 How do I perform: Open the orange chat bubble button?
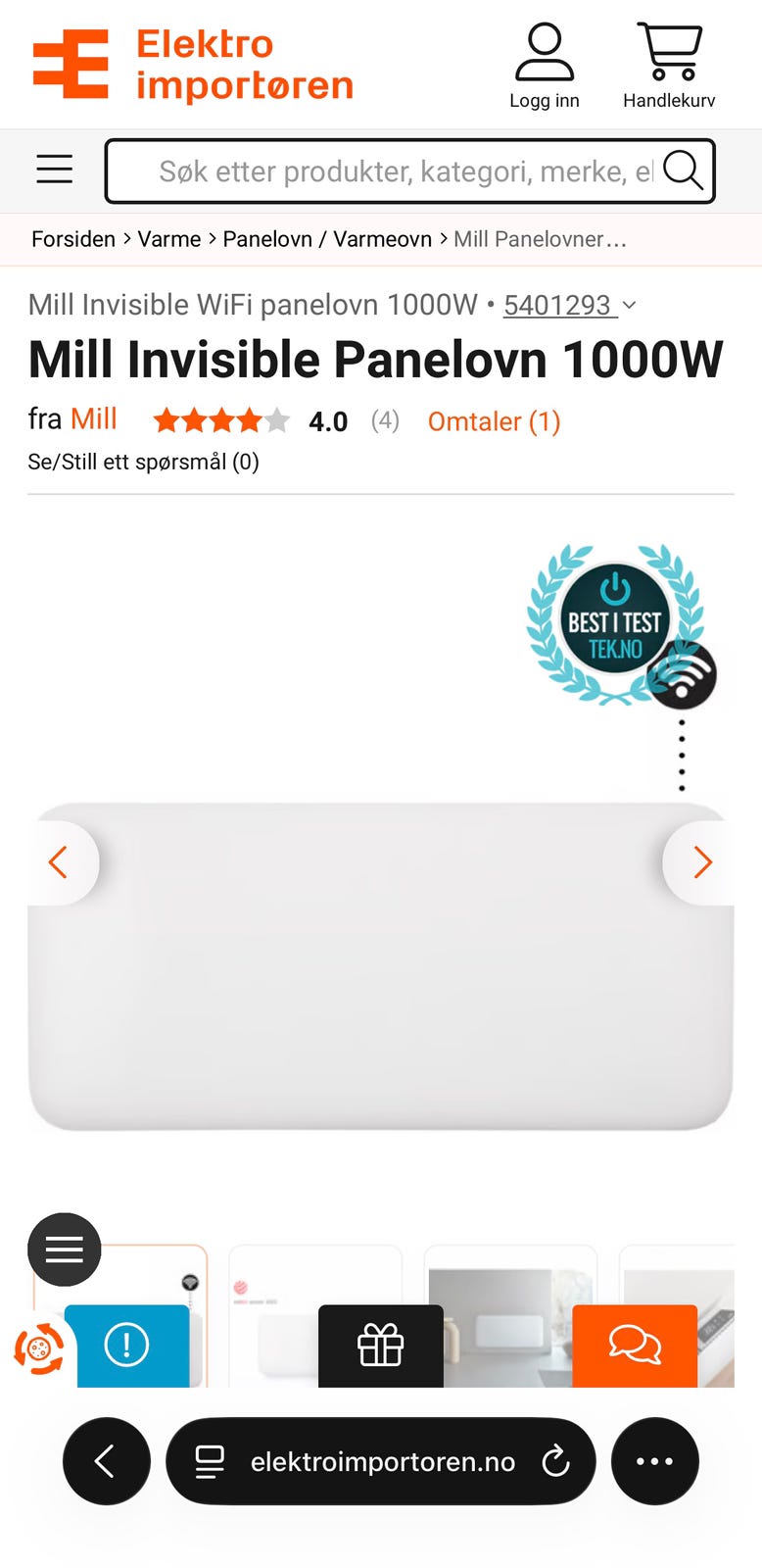coord(635,1346)
